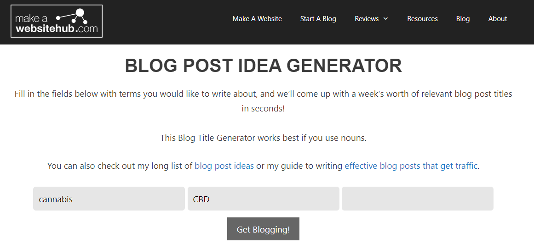
Task: Hit the Get Blogging! button
Action: [263, 229]
